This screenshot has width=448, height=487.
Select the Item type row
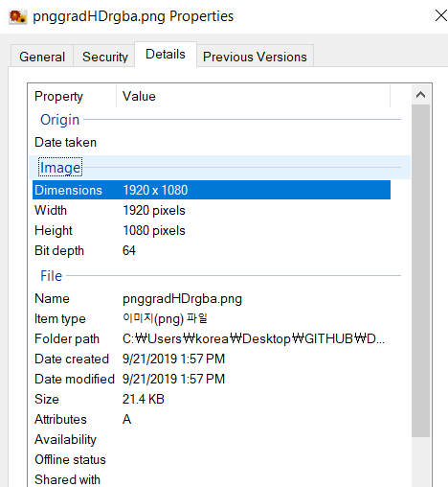click(212, 319)
